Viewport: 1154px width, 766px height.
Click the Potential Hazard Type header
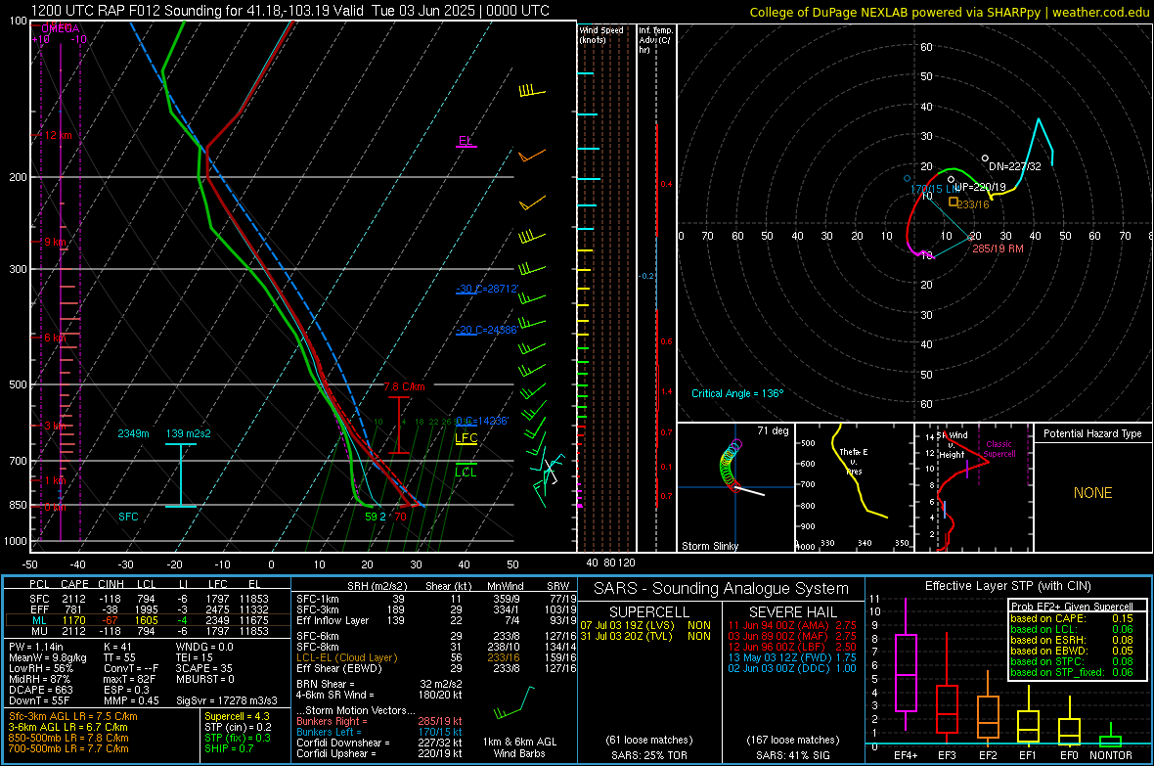pyautogui.click(x=1092, y=433)
